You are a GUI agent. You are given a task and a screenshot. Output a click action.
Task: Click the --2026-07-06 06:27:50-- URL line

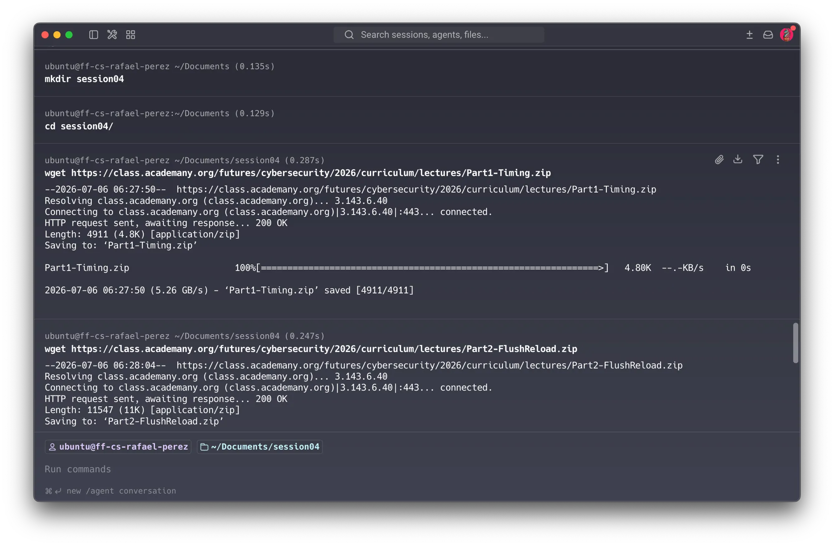coord(350,190)
